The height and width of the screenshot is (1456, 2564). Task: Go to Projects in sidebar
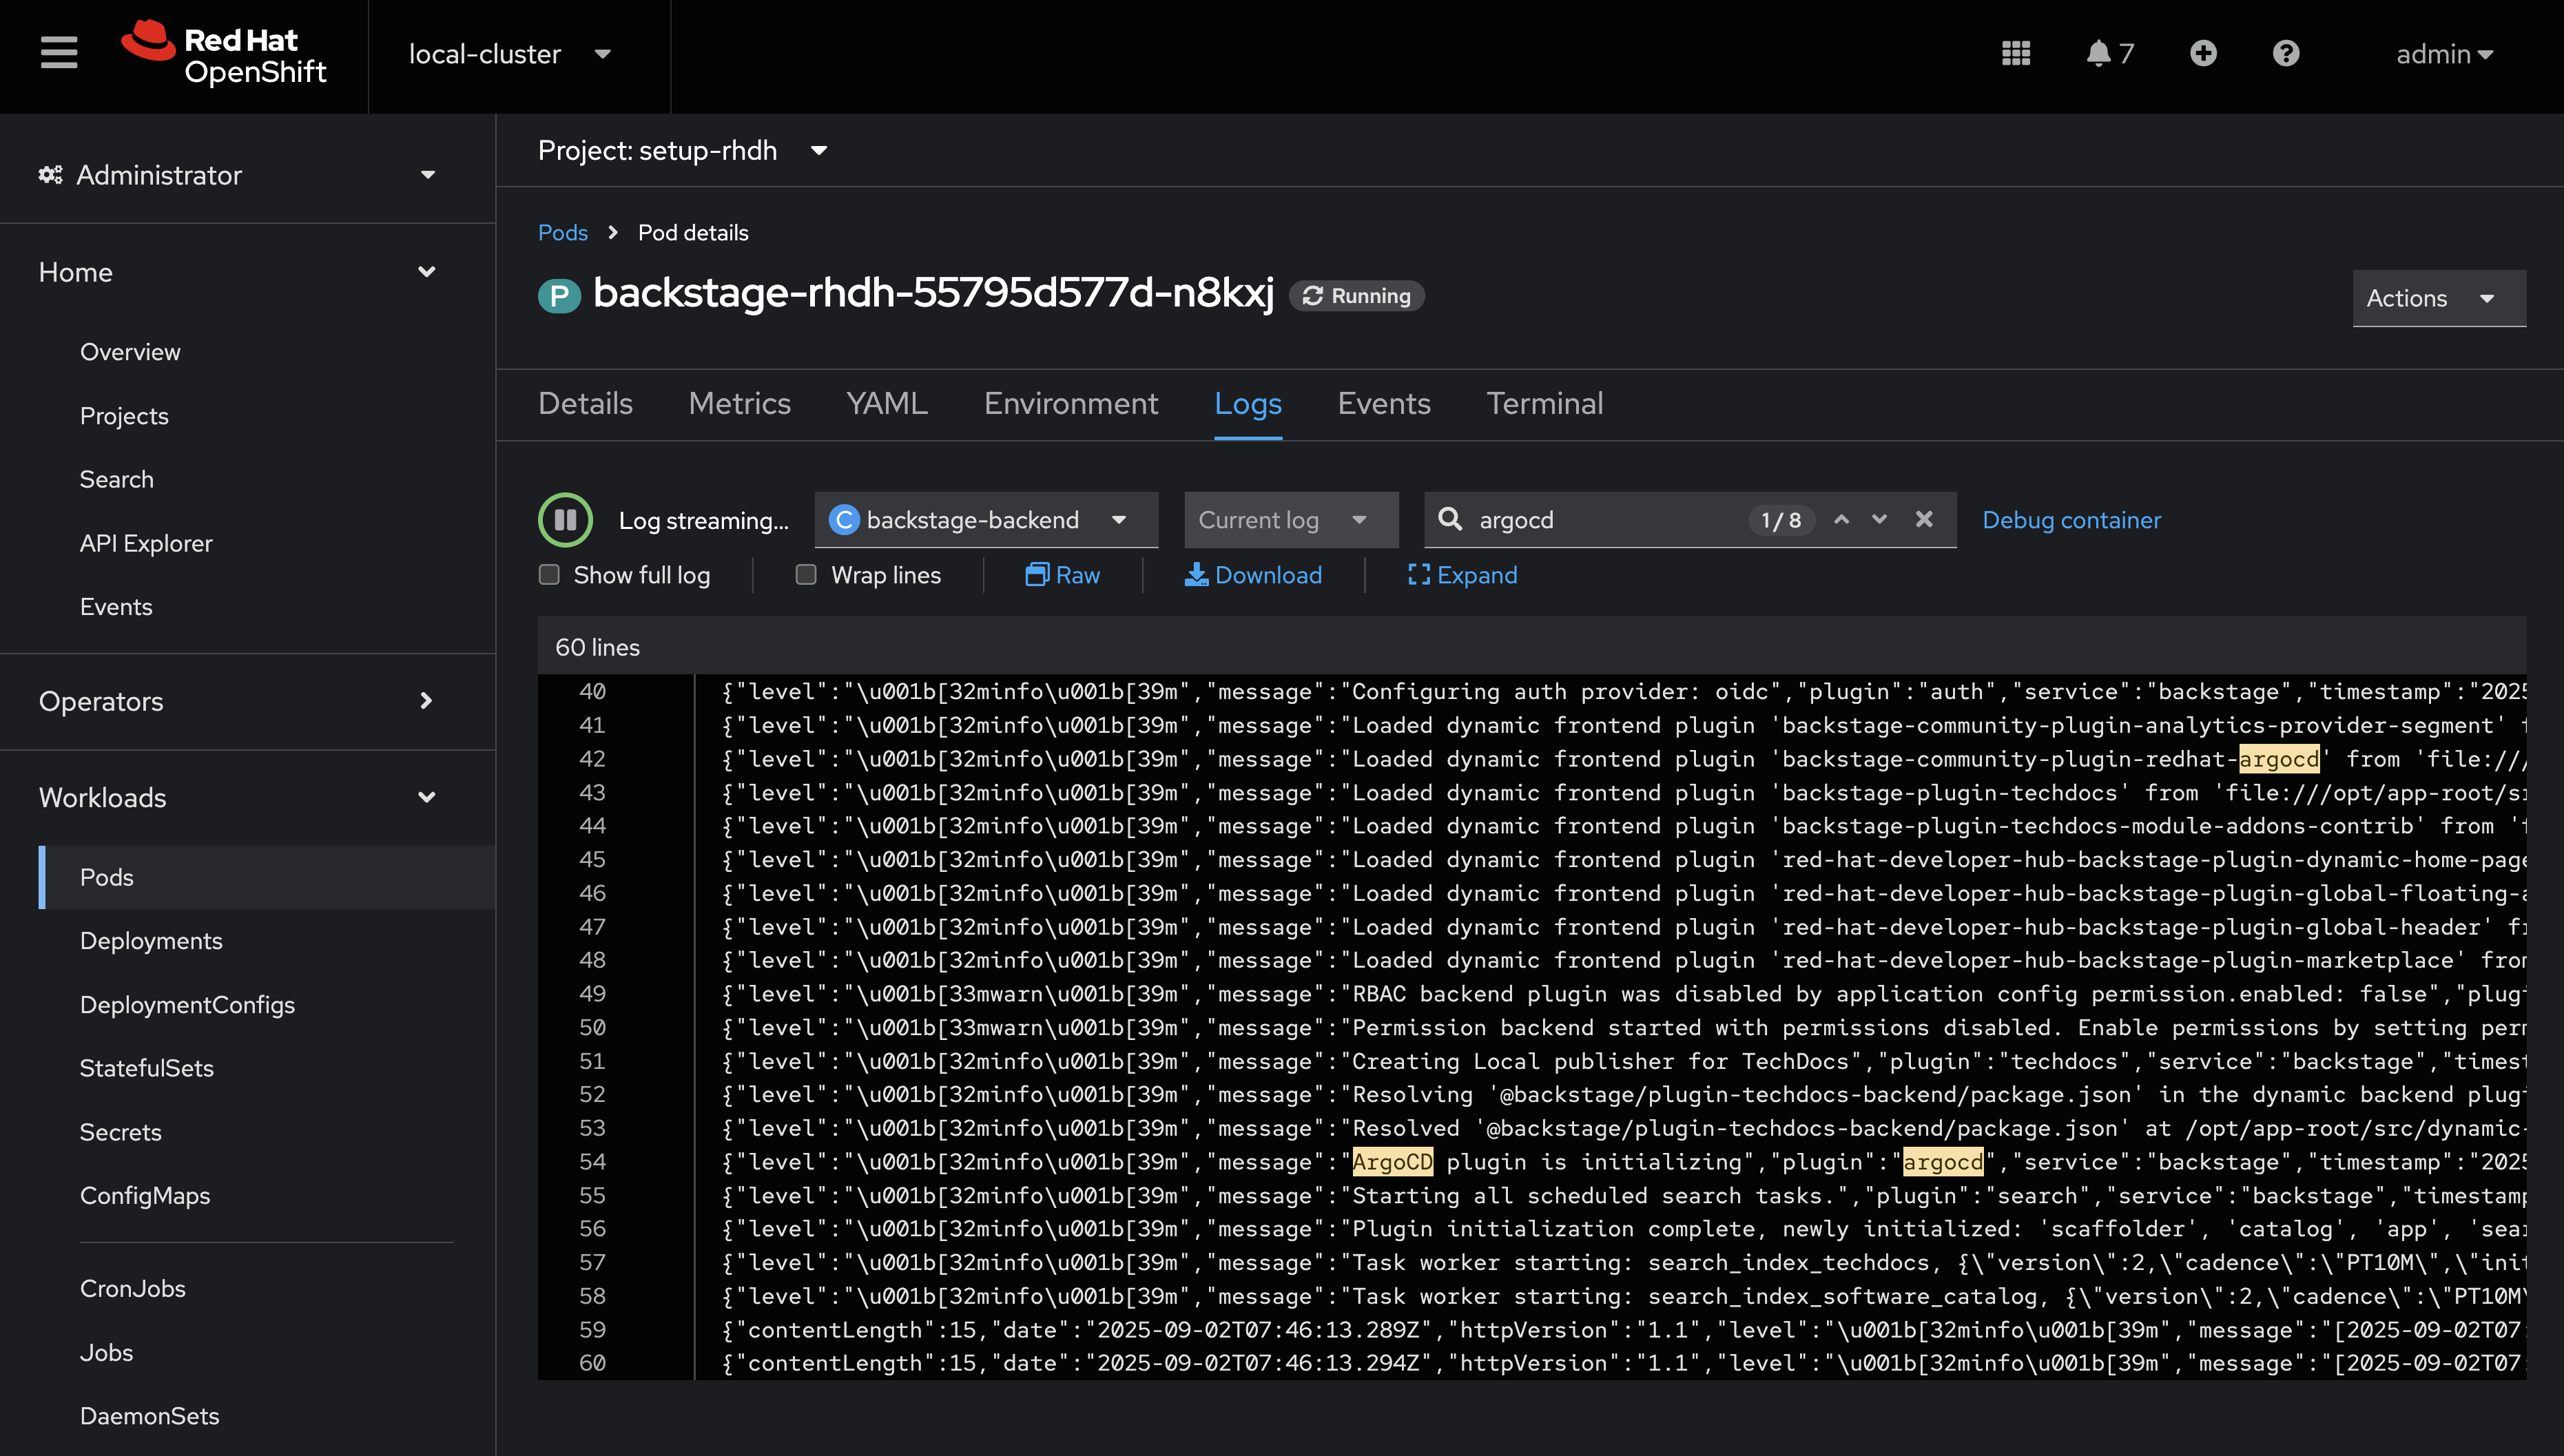(x=124, y=416)
